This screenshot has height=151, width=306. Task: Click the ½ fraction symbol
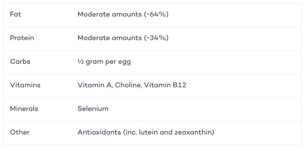(x=80, y=61)
